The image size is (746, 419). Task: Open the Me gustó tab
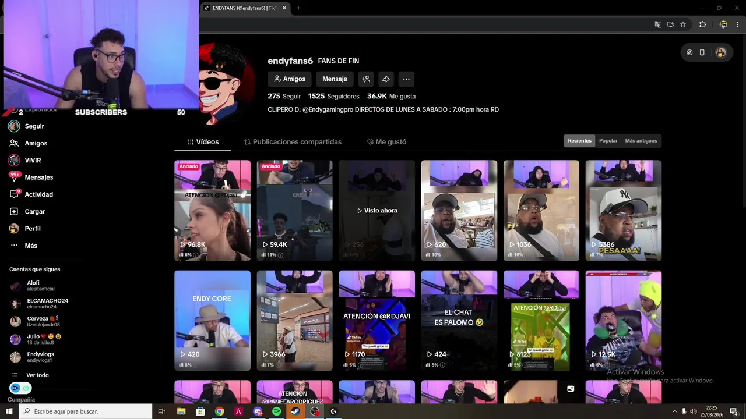tap(386, 142)
